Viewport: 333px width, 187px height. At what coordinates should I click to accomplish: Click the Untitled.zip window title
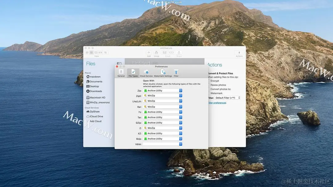166,48
